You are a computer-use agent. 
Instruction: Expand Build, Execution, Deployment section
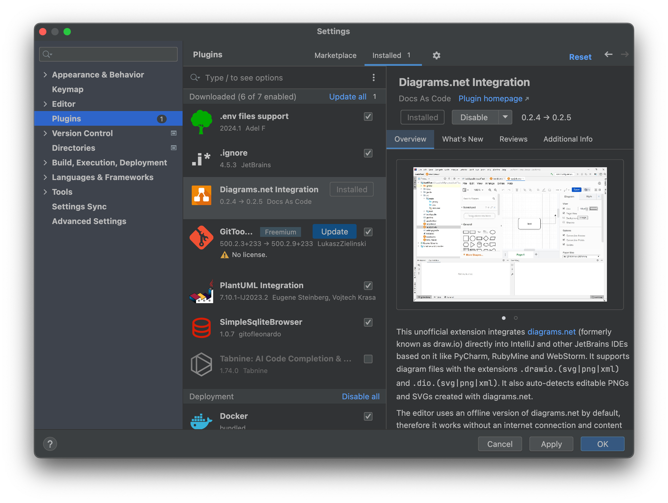pyautogui.click(x=45, y=163)
